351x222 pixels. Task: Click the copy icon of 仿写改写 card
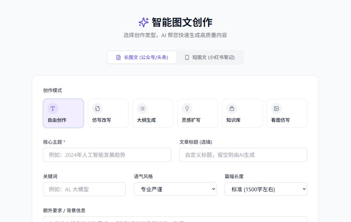pos(97,109)
